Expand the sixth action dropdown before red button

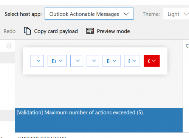(x=132, y=61)
